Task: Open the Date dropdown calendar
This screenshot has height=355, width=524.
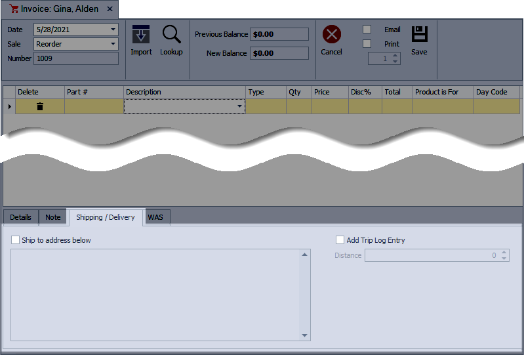Action: pos(113,30)
